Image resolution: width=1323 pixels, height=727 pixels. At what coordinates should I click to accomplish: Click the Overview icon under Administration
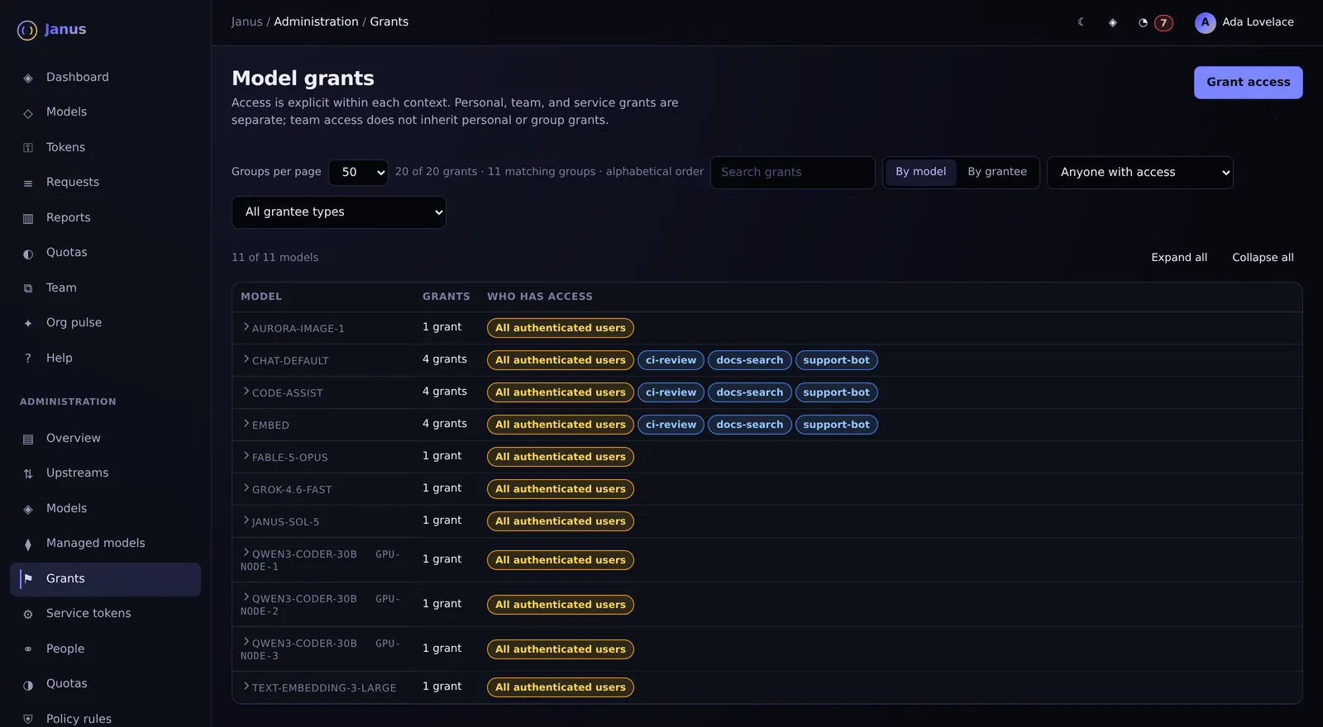(x=28, y=439)
